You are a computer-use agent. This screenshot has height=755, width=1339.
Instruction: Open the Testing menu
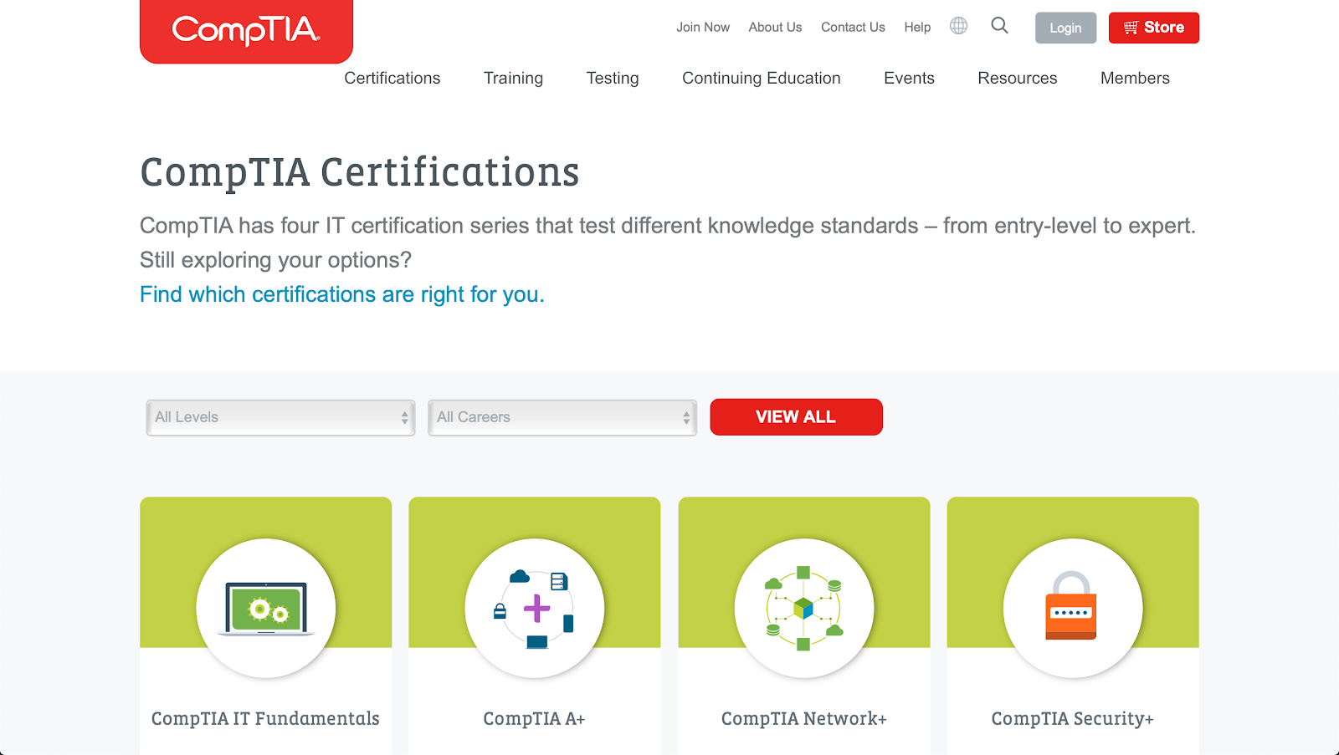(613, 78)
